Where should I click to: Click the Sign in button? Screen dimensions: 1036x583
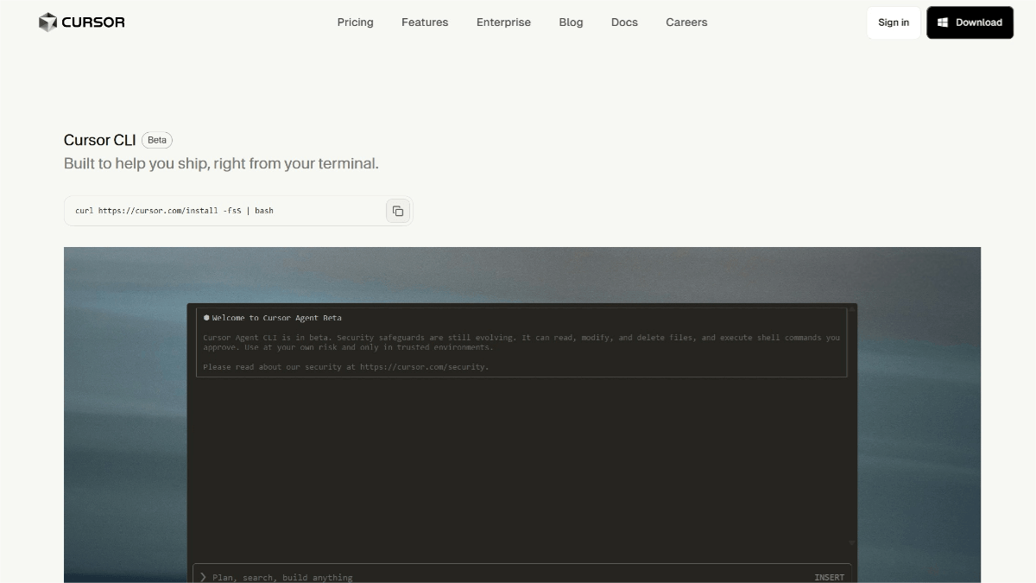[893, 22]
